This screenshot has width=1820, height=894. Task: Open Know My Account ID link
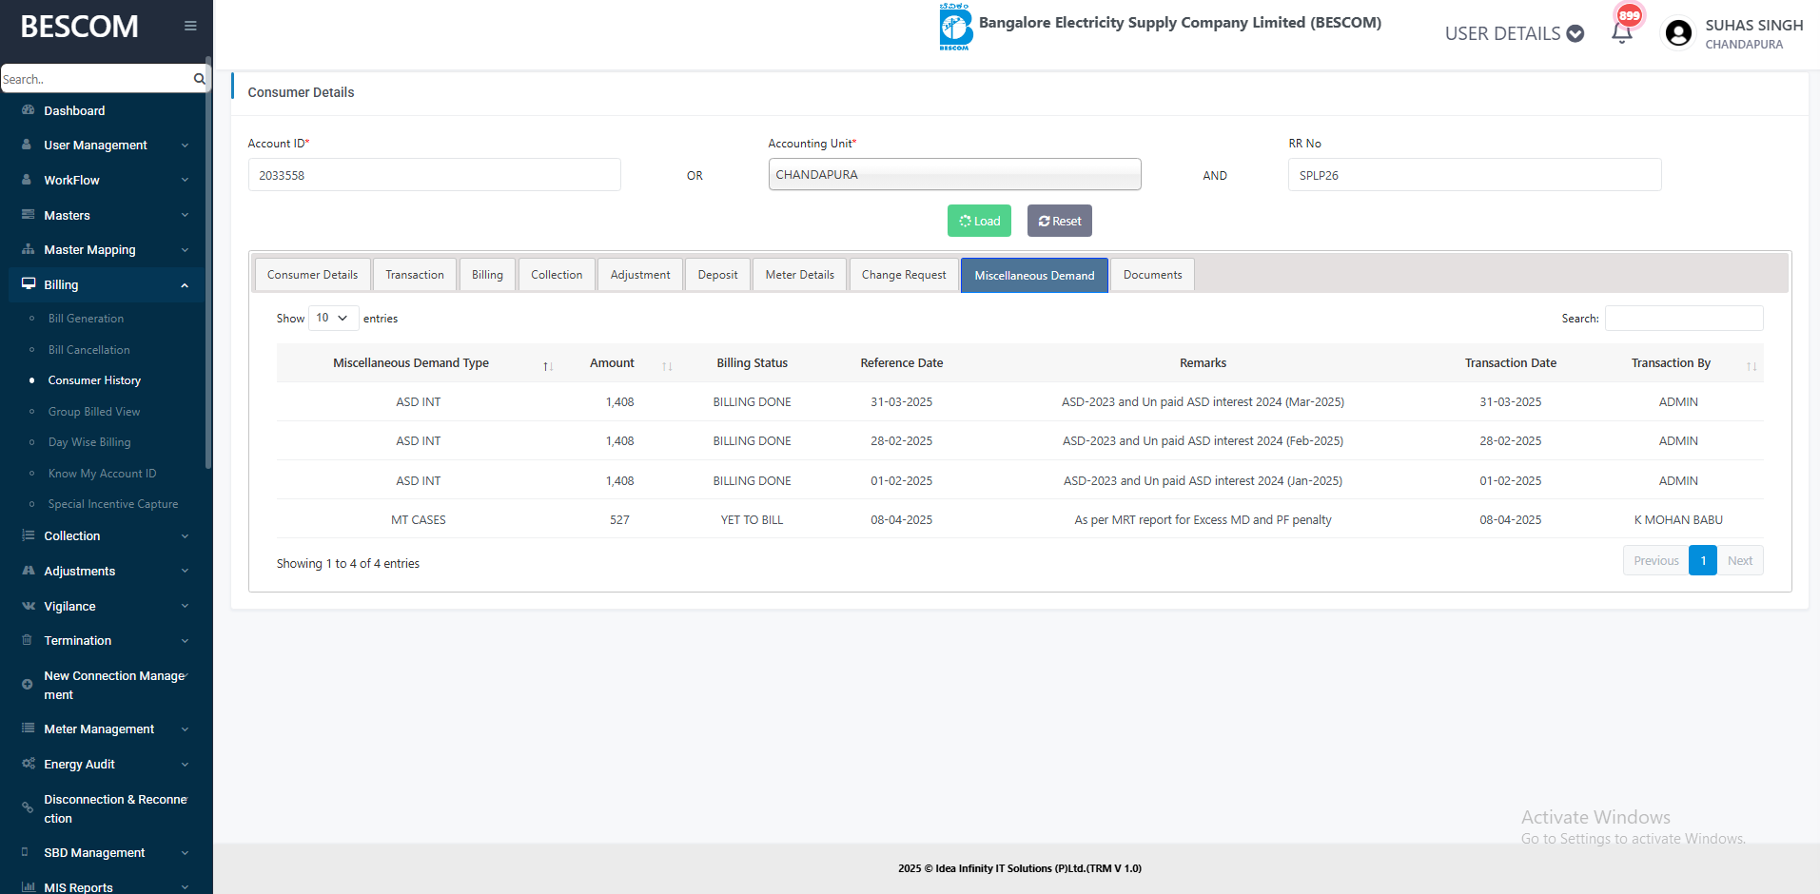tap(102, 474)
